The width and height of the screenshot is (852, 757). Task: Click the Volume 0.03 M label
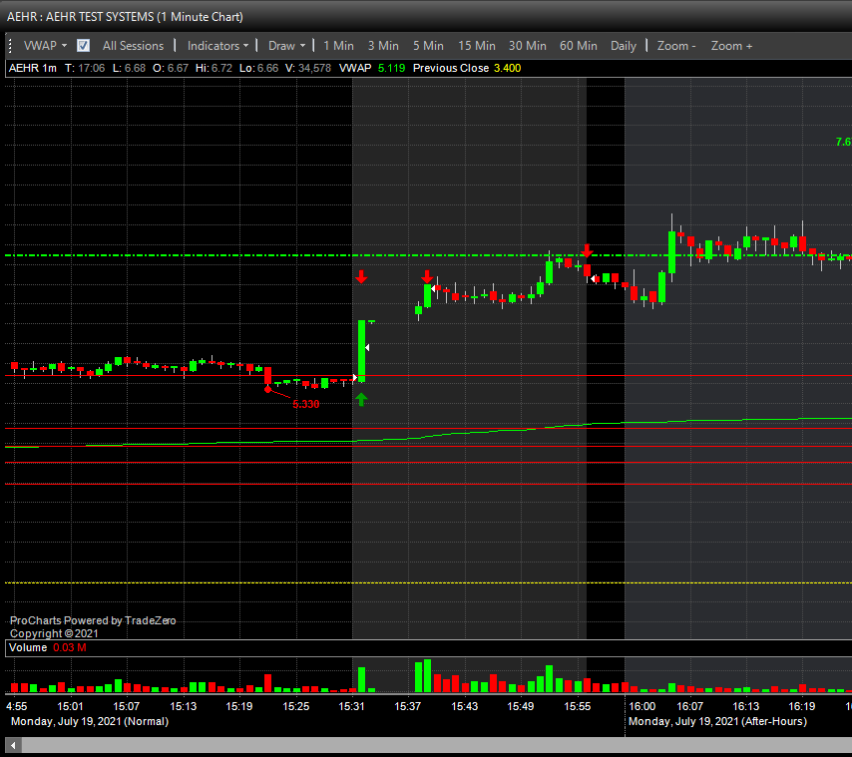48,647
